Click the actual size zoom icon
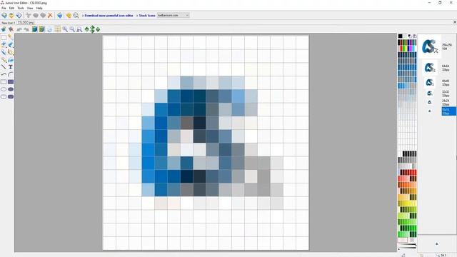Image resolution: width=457 pixels, height=257 pixels. click(x=79, y=29)
